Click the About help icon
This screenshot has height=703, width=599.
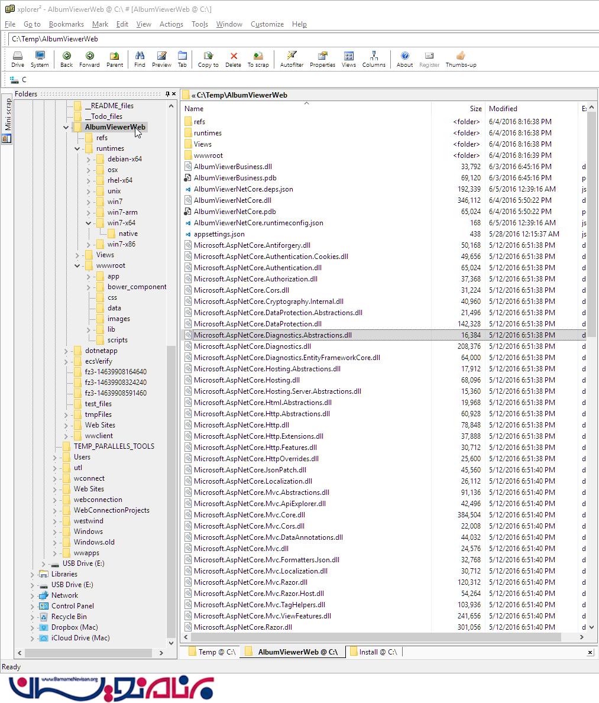click(404, 59)
